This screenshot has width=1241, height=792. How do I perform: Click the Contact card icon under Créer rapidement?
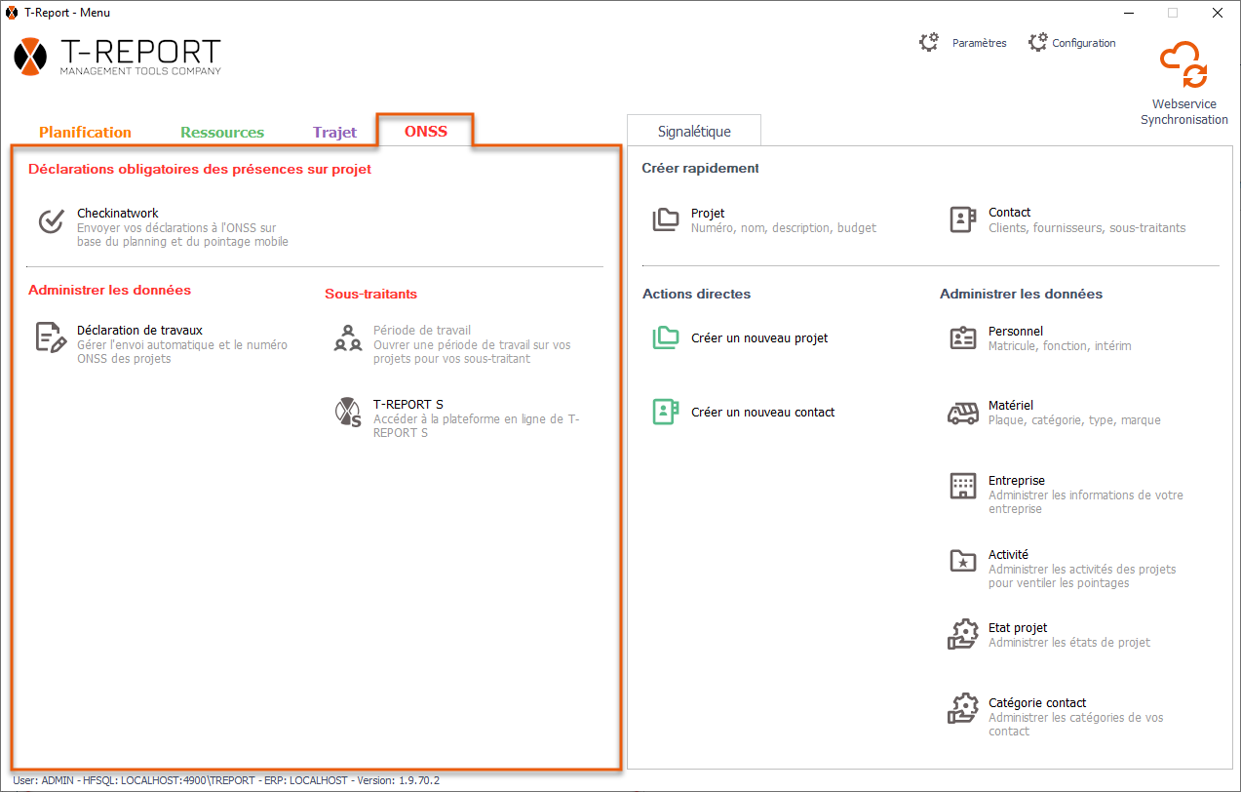962,219
